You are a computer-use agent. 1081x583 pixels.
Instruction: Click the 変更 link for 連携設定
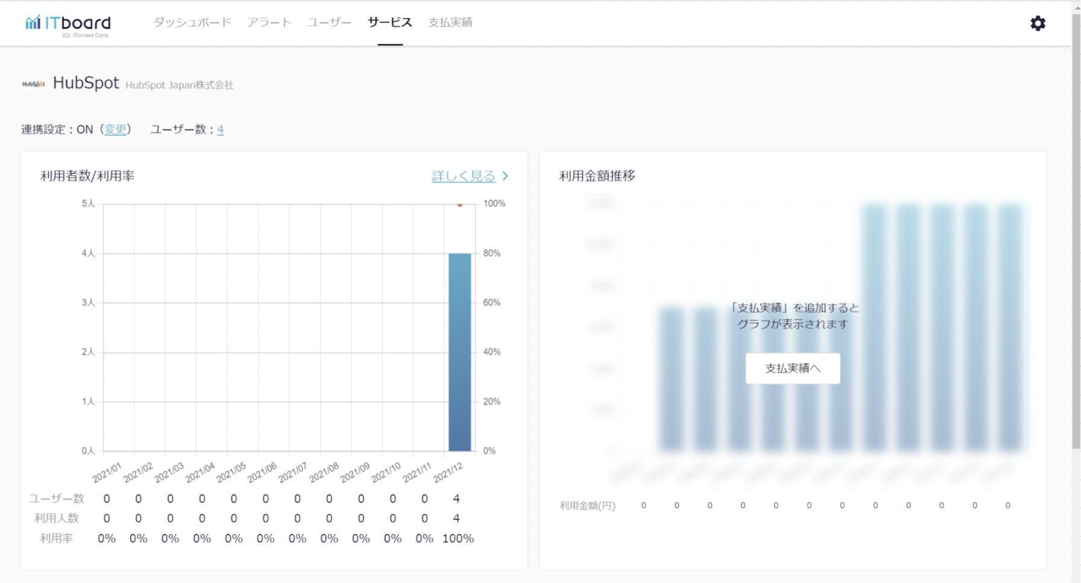point(115,129)
